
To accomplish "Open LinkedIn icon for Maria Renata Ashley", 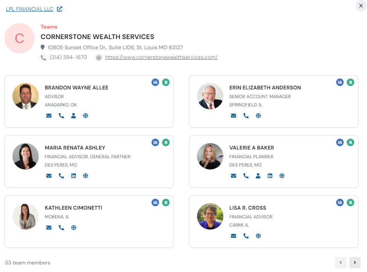I will coord(73,176).
